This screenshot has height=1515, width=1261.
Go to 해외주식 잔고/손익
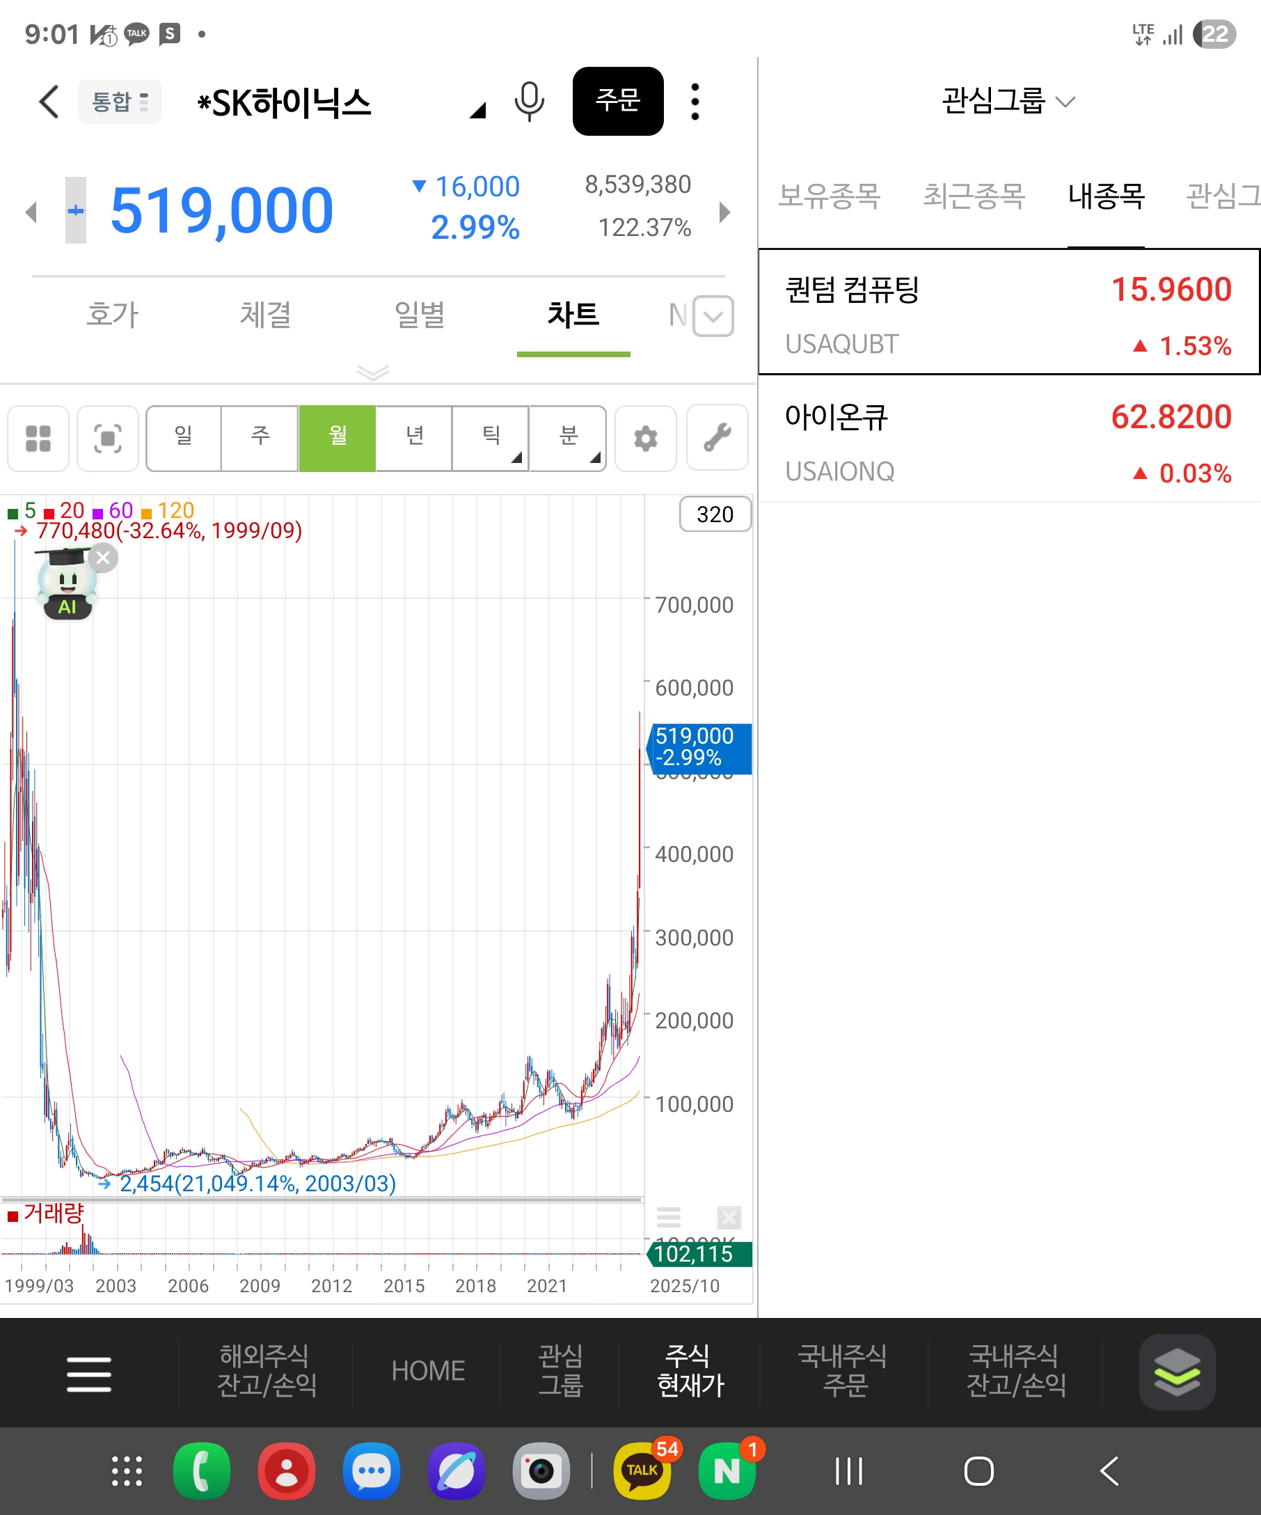click(266, 1370)
